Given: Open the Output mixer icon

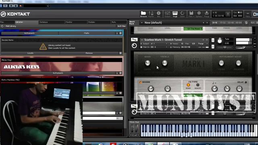Looking at the screenshot, I should click(x=167, y=14).
